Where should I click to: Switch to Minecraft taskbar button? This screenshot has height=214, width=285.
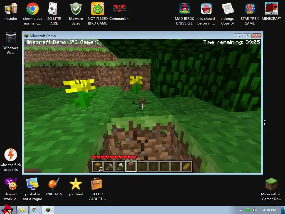pyautogui.click(x=48, y=210)
